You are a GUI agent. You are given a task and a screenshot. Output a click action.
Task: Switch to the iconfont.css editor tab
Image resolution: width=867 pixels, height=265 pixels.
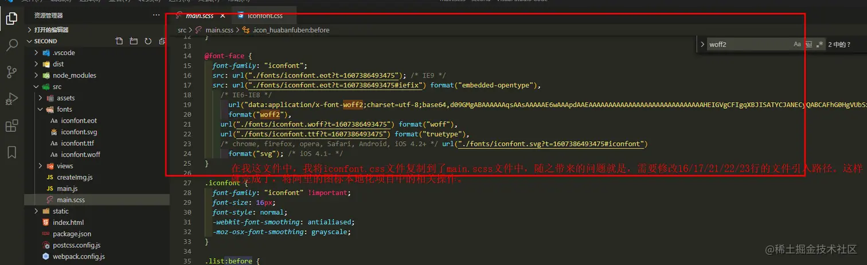pos(264,15)
